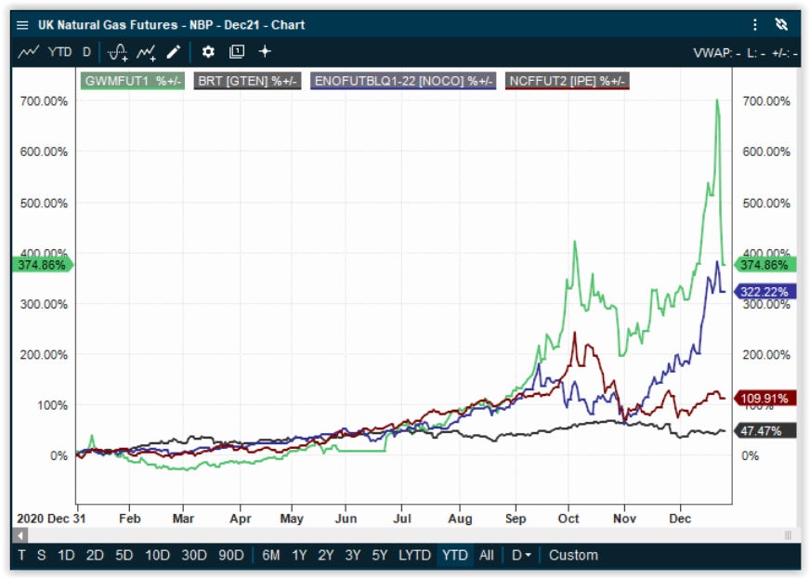The height and width of the screenshot is (579, 810).
Task: Click the blue 322.22% value tag
Action: [765, 292]
